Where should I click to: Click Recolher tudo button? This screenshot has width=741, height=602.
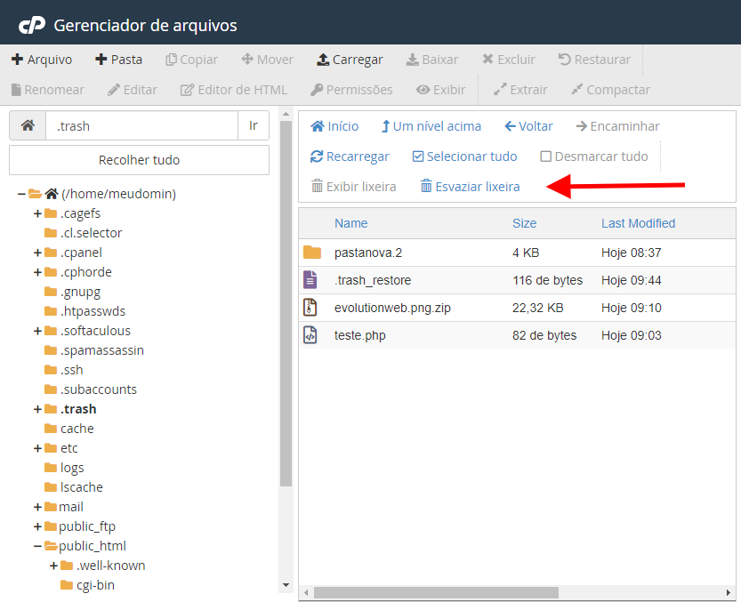[139, 160]
